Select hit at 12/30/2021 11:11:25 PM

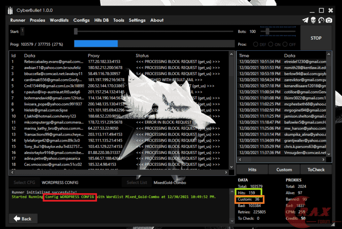283,116
